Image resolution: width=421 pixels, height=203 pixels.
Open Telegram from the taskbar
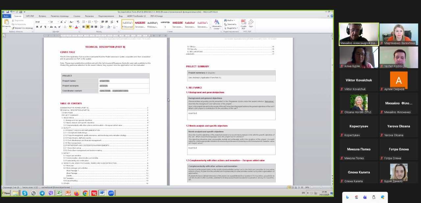pyautogui.click(x=42, y=193)
